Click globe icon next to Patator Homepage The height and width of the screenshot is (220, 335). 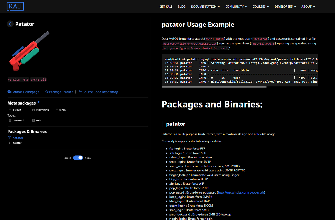click(9, 92)
